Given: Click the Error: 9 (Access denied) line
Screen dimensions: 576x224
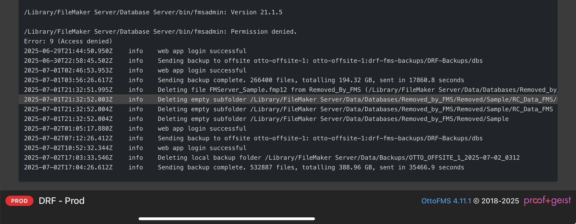Looking at the screenshot, I should click(68, 41).
